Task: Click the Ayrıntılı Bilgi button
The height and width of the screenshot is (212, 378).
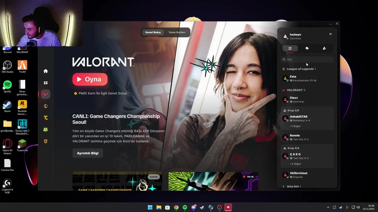Action: [x=88, y=153]
